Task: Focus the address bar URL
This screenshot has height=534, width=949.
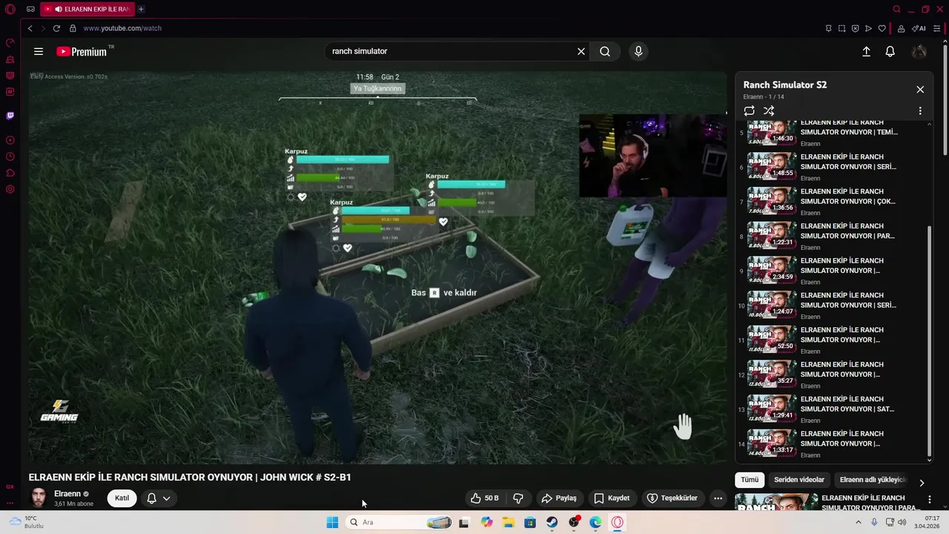Action: tap(122, 28)
